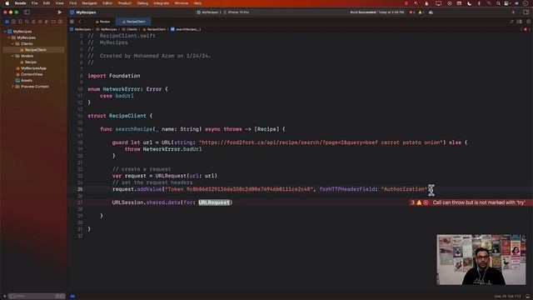Viewport: 533px width, 300px height.
Task: Toggle the navigator sidebar in the toolbar
Action: click(27, 12)
